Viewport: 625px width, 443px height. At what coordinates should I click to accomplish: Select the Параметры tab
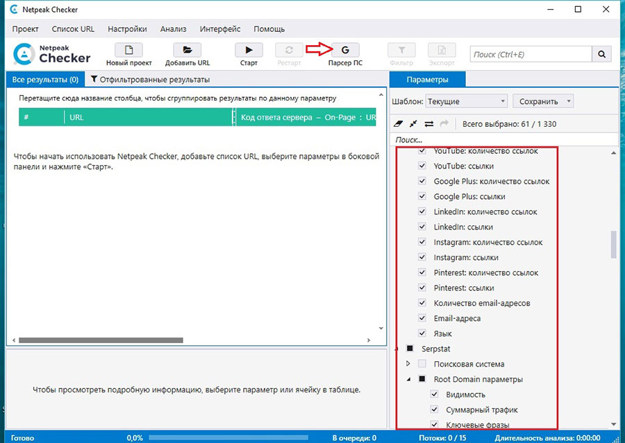coord(427,79)
